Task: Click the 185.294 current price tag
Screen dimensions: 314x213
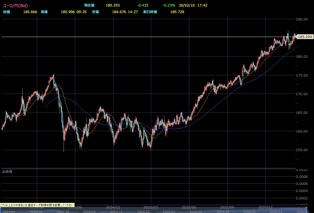Action: coord(304,37)
